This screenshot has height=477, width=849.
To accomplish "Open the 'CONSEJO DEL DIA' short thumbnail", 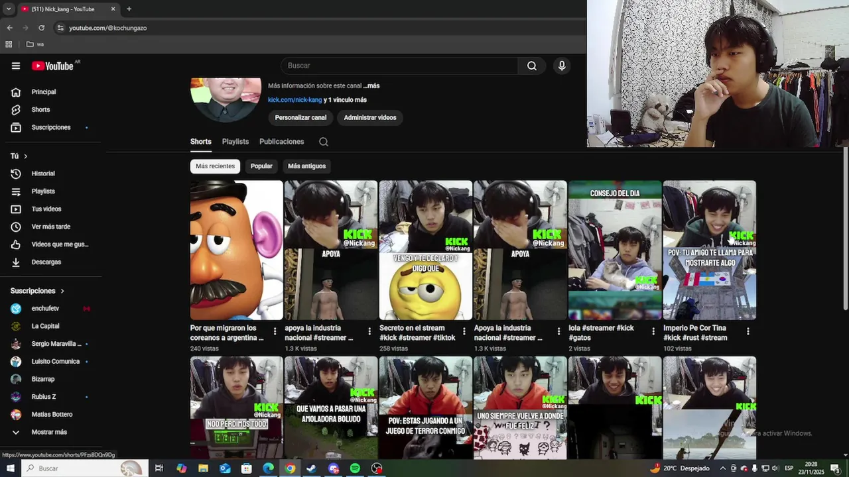I will 615,250.
